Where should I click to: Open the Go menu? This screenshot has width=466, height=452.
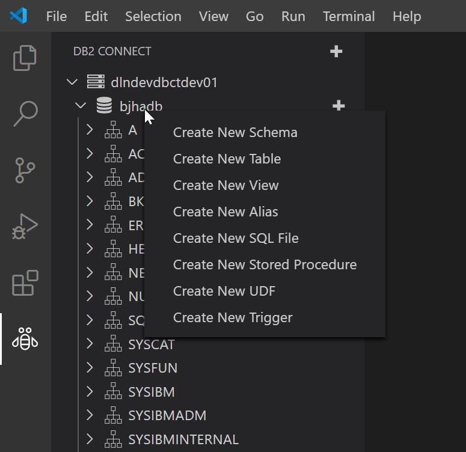(x=255, y=16)
